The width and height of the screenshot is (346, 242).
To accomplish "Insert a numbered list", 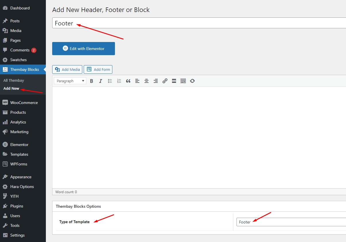I will point(119,81).
